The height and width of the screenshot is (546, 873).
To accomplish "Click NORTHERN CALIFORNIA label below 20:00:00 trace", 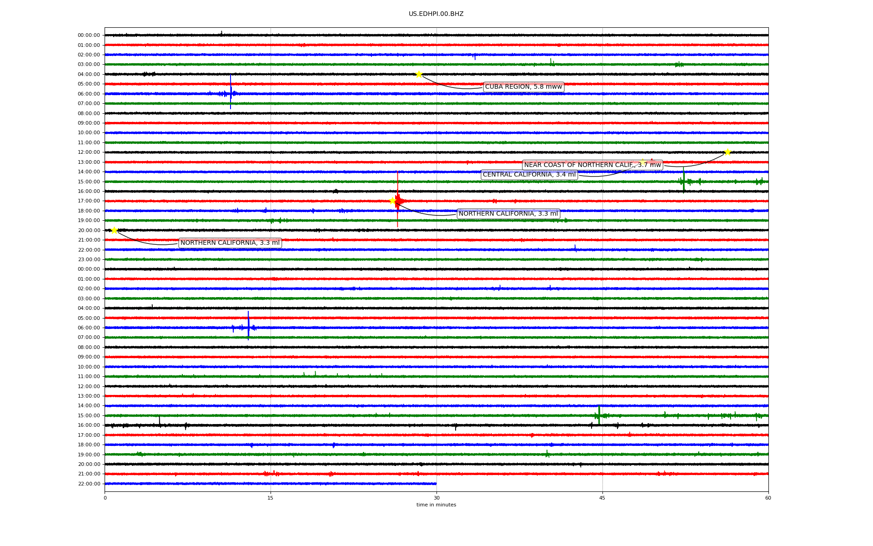I will (x=230, y=243).
